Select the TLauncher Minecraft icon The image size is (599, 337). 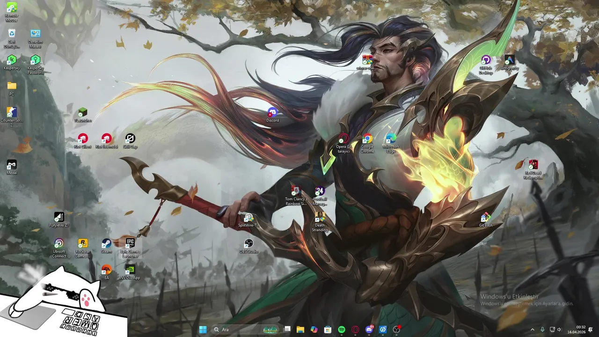click(x=83, y=115)
